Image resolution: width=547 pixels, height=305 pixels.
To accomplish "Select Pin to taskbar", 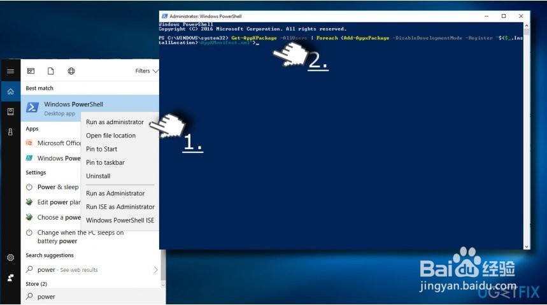I will pos(105,162).
